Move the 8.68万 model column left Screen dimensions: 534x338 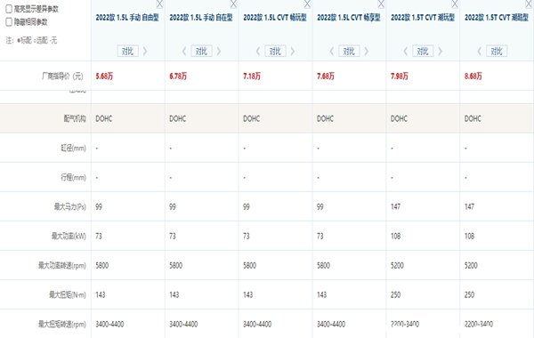click(480, 52)
